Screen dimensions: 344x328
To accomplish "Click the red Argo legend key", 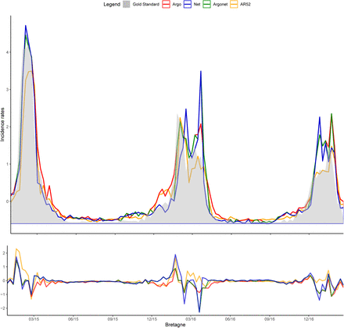I will pyautogui.click(x=166, y=5).
